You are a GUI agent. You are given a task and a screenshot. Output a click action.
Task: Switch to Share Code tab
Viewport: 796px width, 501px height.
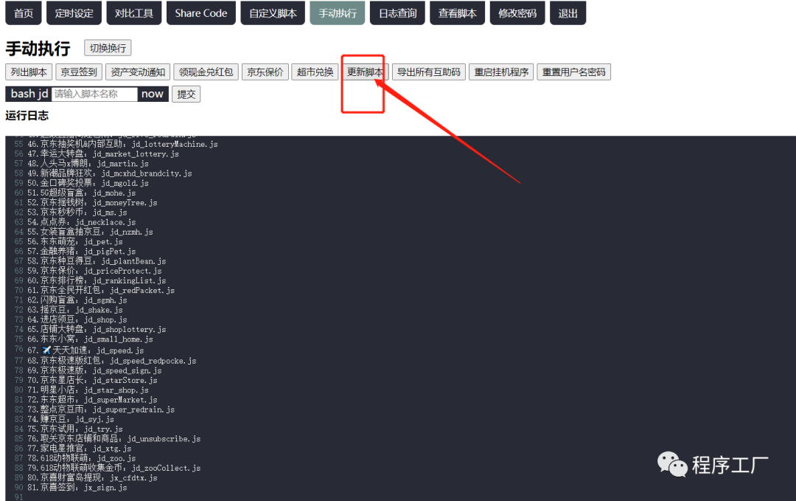pyautogui.click(x=201, y=13)
